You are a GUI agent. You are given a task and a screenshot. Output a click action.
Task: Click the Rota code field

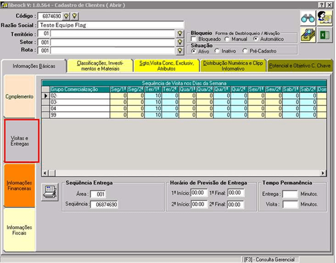[x=44, y=51]
